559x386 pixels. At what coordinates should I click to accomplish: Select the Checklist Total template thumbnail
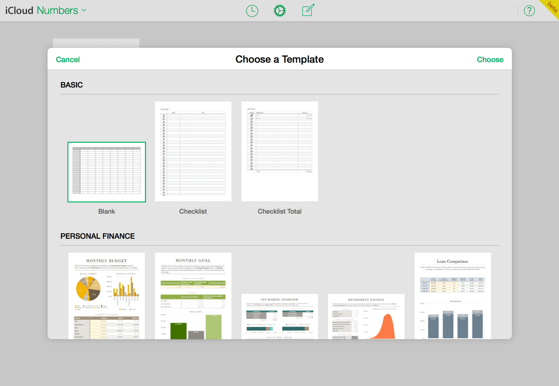(279, 152)
